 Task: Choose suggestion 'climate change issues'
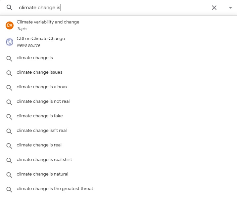pyautogui.click(x=118, y=72)
